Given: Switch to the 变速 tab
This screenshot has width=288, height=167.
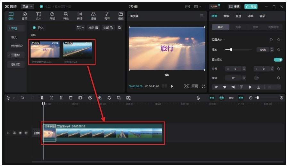Looking at the screenshot, I should 238,16.
